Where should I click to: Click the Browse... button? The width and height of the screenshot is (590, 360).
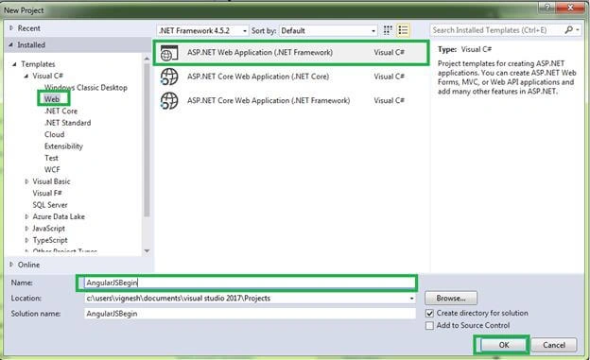451,299
